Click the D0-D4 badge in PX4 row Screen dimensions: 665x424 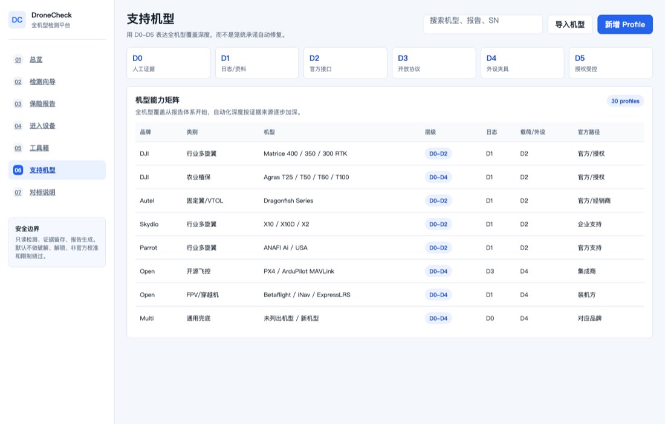point(438,271)
